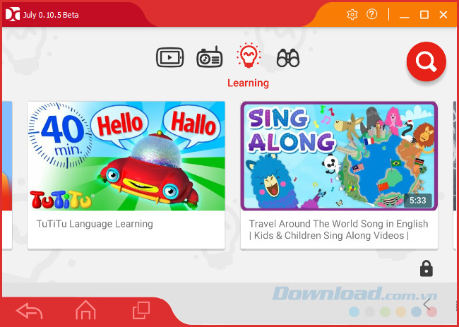Open the settings gear icon
Viewport: 459px width, 327px height.
coord(352,14)
